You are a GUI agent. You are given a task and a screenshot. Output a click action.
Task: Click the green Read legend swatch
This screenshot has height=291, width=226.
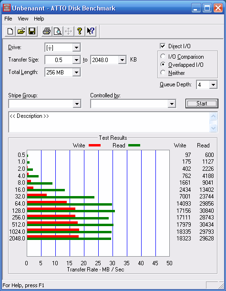point(134,145)
